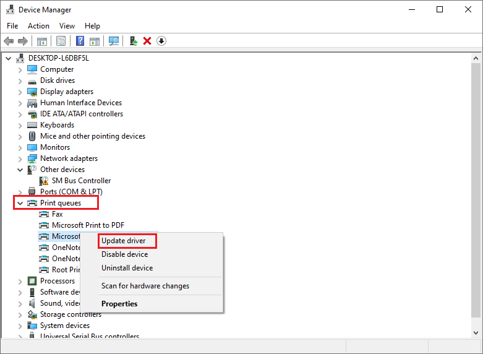Click the Scan for hardware changes monitor icon
Screen dimensions: 483x354
(x=114, y=41)
